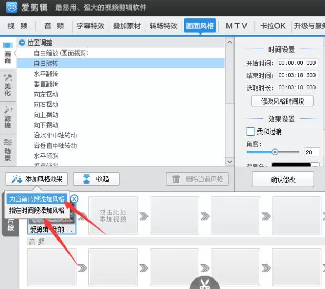The height and width of the screenshot is (289, 325).
Task: Click the 收起 button
Action: [x=96, y=179]
